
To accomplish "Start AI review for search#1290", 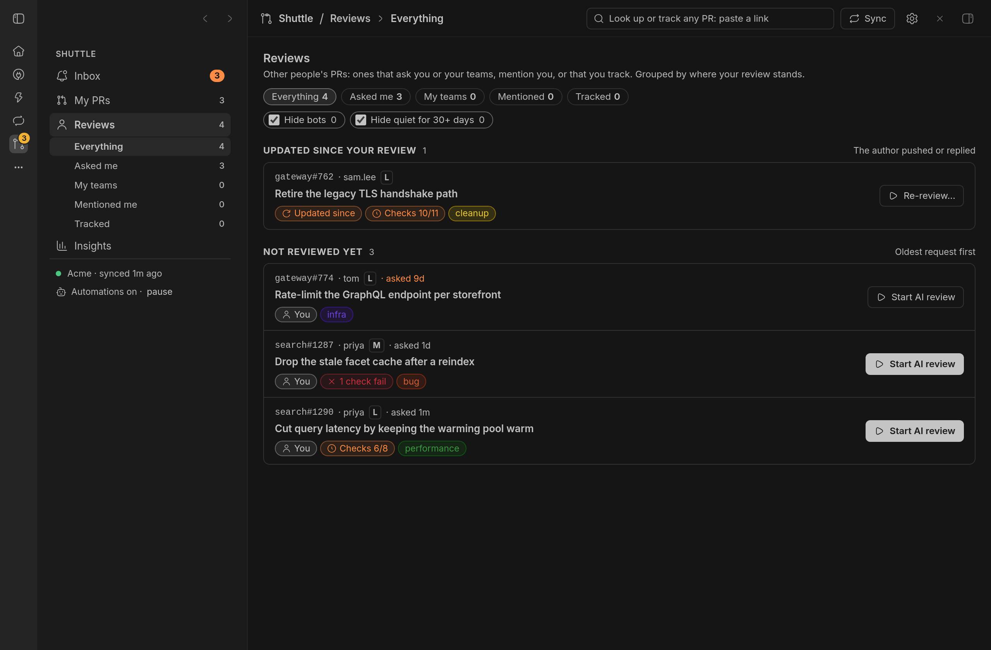I will coord(914,431).
